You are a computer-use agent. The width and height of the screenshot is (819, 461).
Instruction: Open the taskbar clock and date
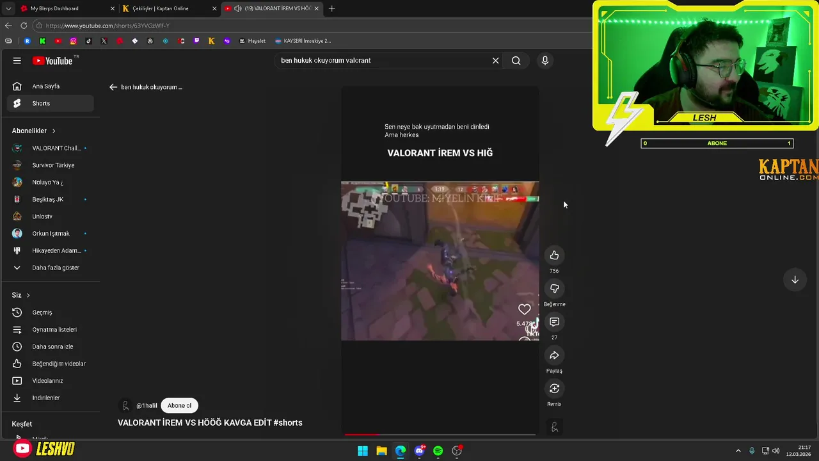coord(799,451)
